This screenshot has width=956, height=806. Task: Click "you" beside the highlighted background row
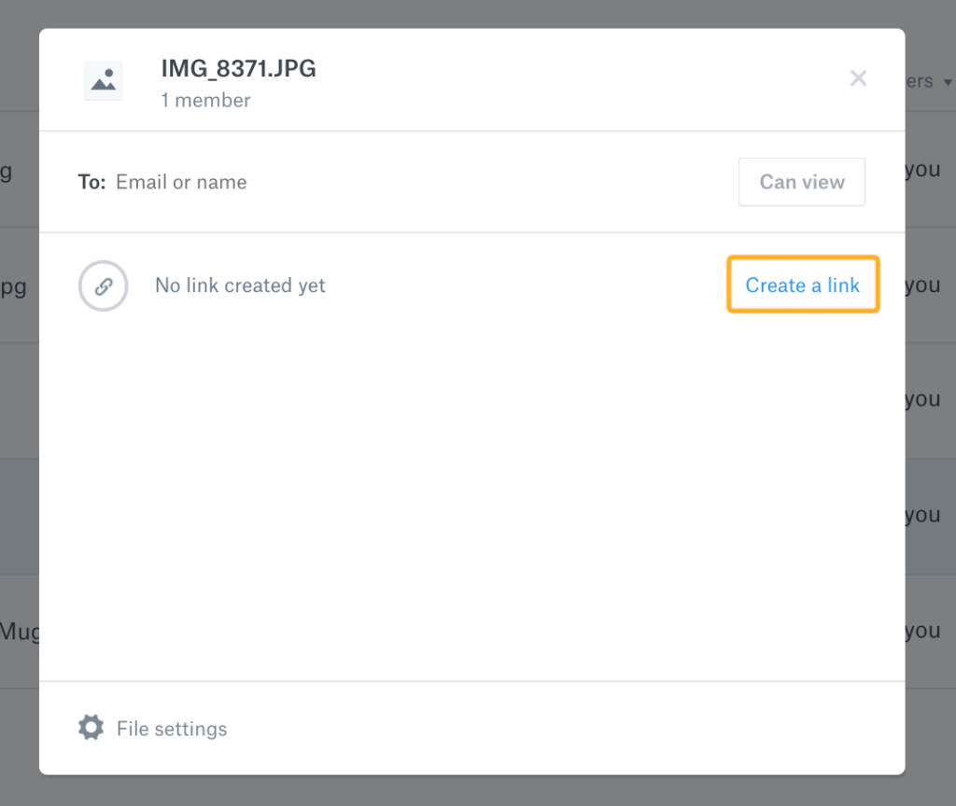click(x=922, y=515)
